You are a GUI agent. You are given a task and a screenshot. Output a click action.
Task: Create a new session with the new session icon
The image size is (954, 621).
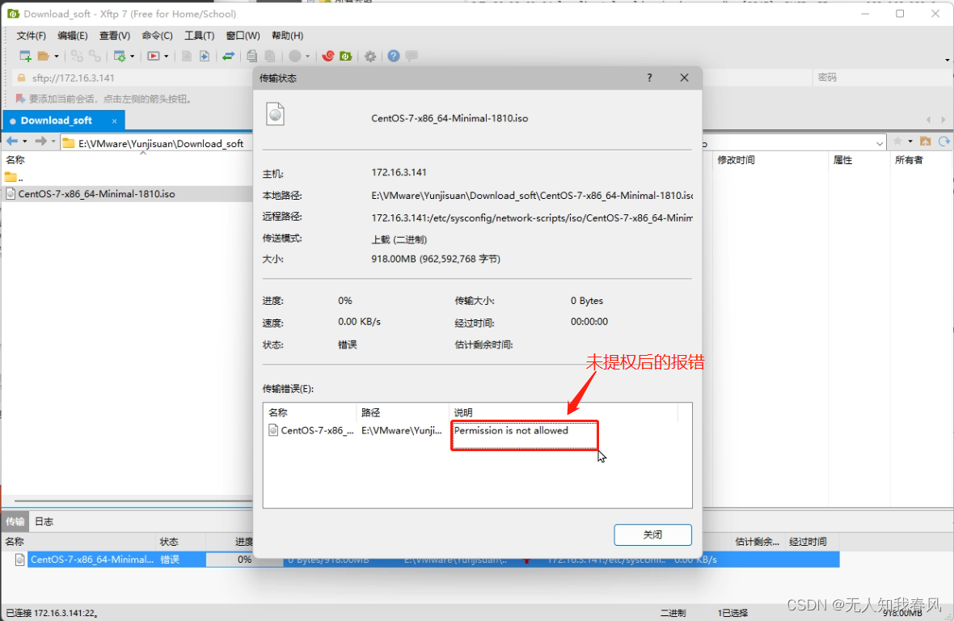coord(25,56)
